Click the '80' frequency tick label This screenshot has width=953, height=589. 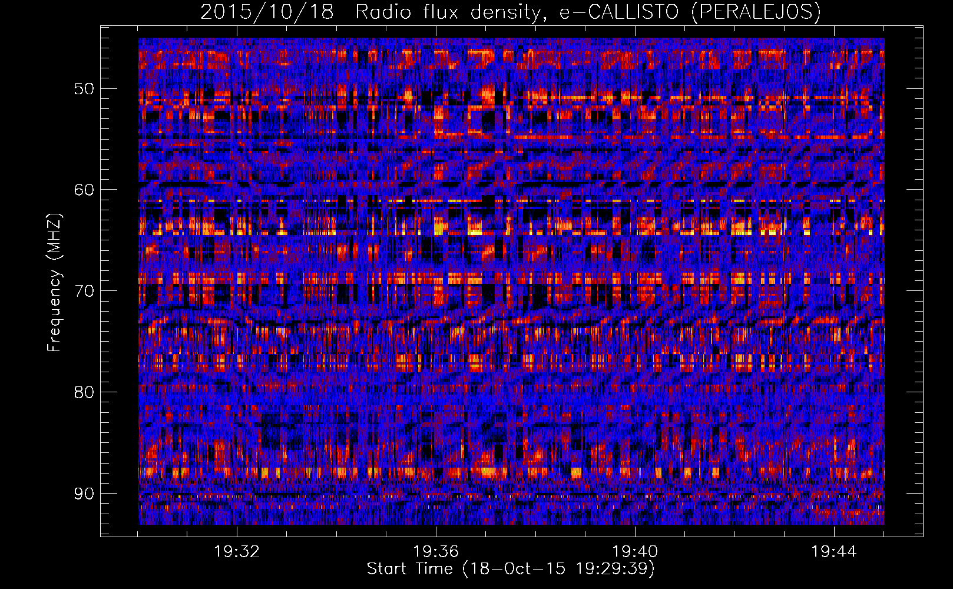tap(84, 392)
